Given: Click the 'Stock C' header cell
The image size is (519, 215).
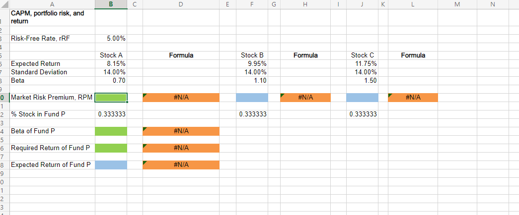Looking at the screenshot, I should click(362, 55).
